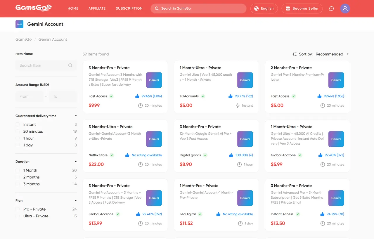Open the SUBSCRIPTION menu item
The height and width of the screenshot is (239, 374).
(129, 8)
